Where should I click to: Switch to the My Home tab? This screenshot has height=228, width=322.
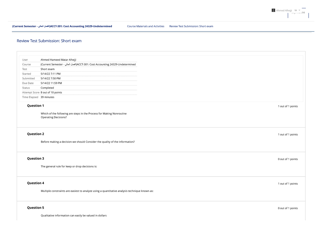(x=298, y=13)
